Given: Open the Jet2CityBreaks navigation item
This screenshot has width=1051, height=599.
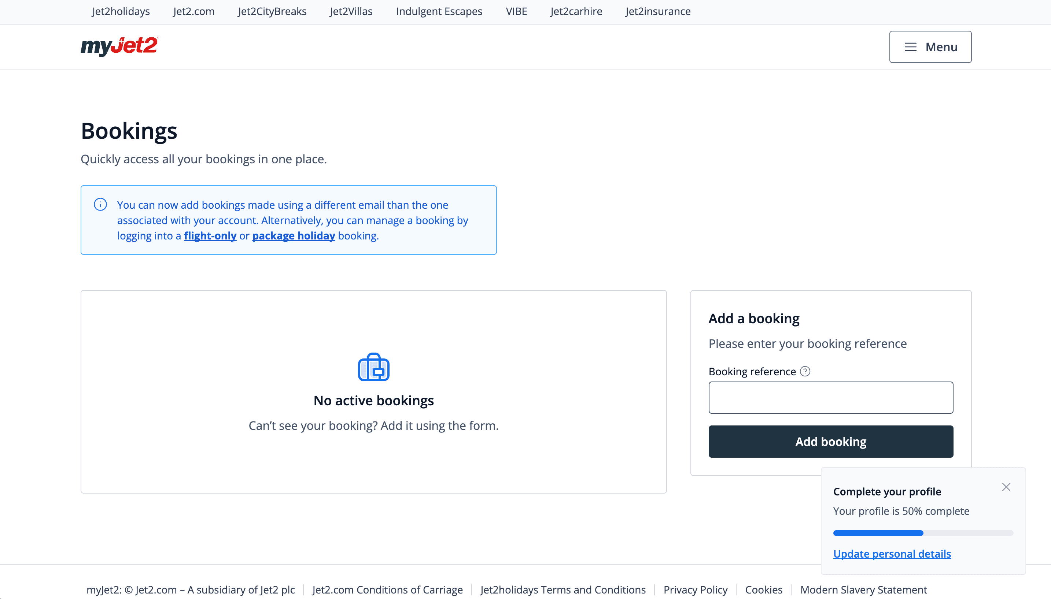Looking at the screenshot, I should coord(272,11).
